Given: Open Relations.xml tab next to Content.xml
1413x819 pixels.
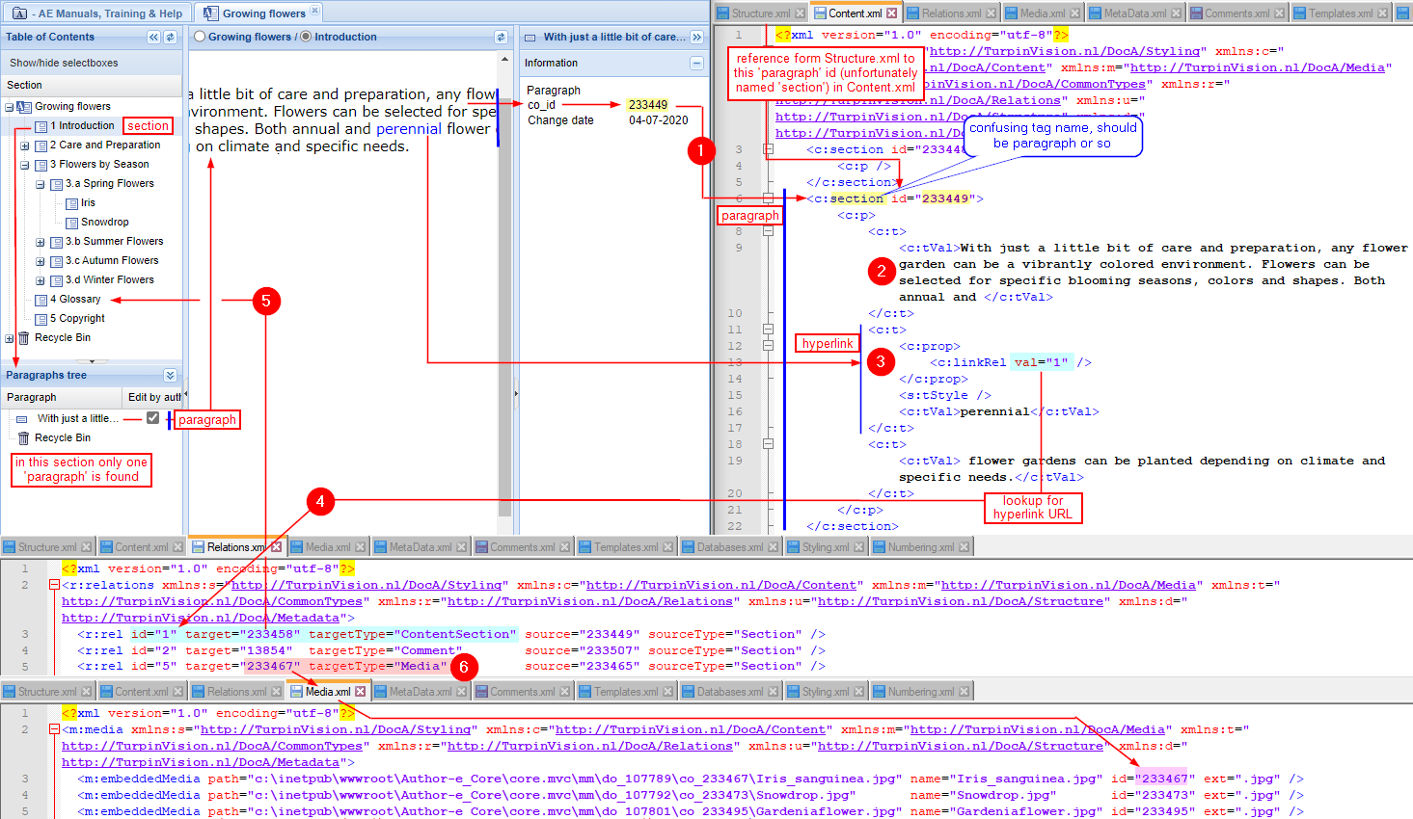Looking at the screenshot, I should coord(951,13).
